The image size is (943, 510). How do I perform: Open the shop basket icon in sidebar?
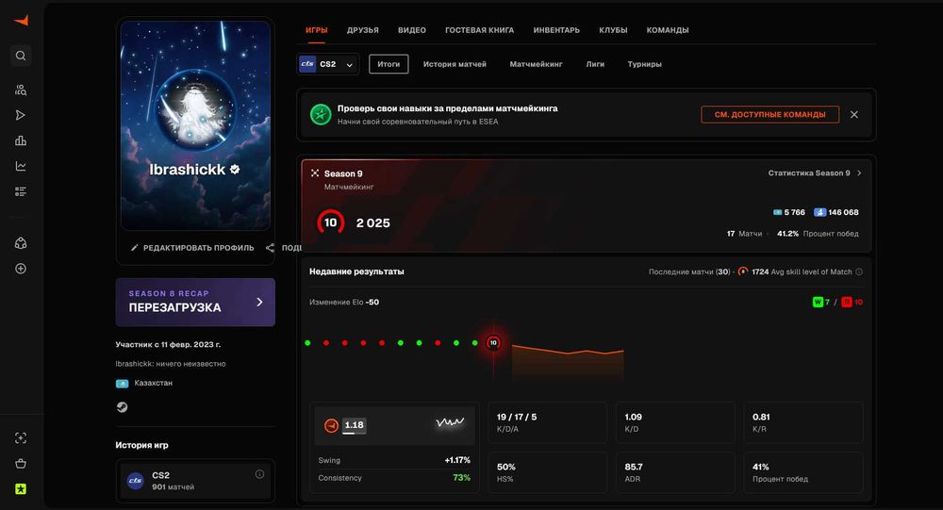click(x=21, y=464)
